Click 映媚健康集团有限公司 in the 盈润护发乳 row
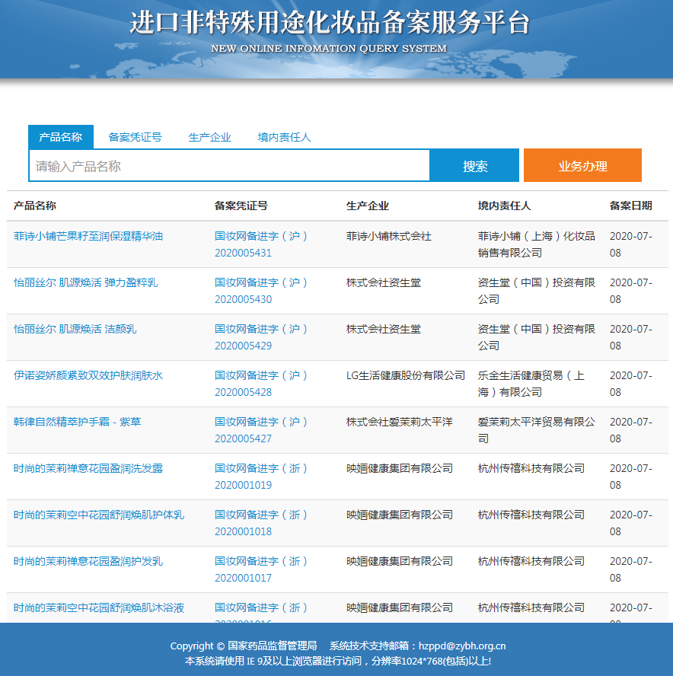 (x=400, y=561)
